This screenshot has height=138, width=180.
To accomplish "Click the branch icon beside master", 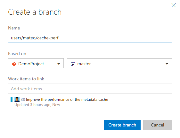I will [x=73, y=64].
